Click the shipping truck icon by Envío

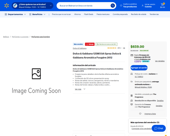[x=132, y=82]
